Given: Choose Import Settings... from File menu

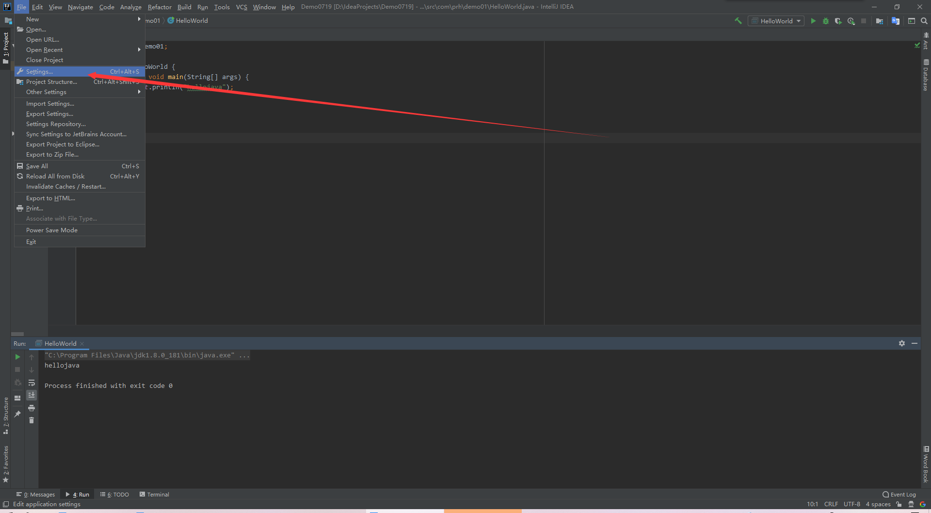Looking at the screenshot, I should click(x=80, y=104).
